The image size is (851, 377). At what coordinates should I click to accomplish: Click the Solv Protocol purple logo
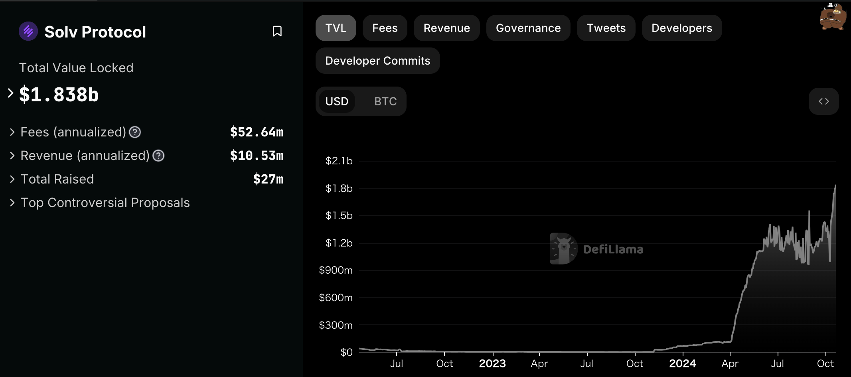pyautogui.click(x=28, y=31)
